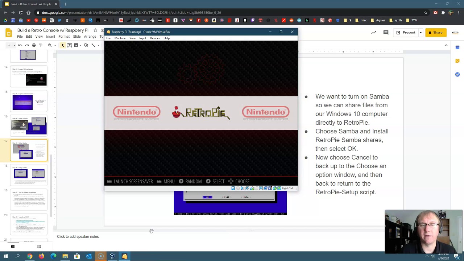Viewport: 464px width, 261px height.
Task: Click the VirtualBox USB status icon
Action: [252, 188]
